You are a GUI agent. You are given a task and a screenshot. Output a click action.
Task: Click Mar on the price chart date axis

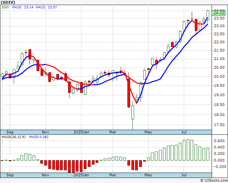pos(113,132)
